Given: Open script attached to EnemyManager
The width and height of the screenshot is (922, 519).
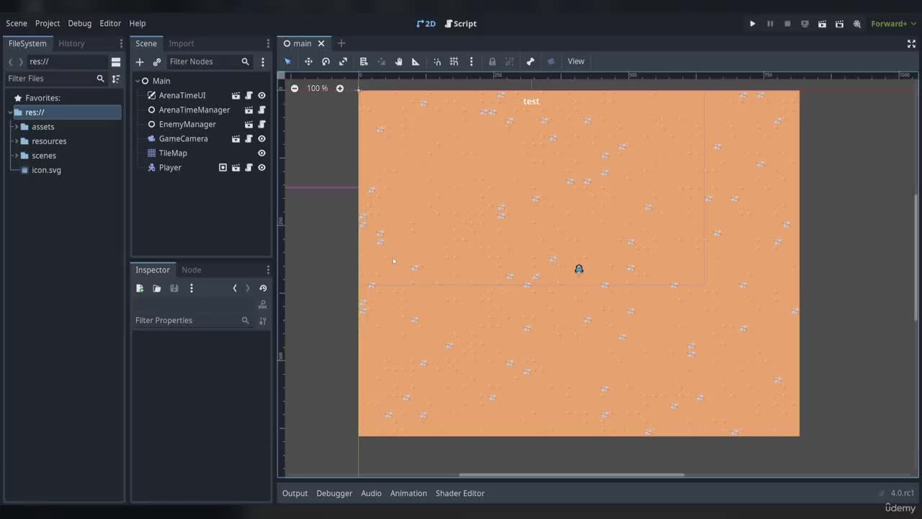Looking at the screenshot, I should pos(261,124).
